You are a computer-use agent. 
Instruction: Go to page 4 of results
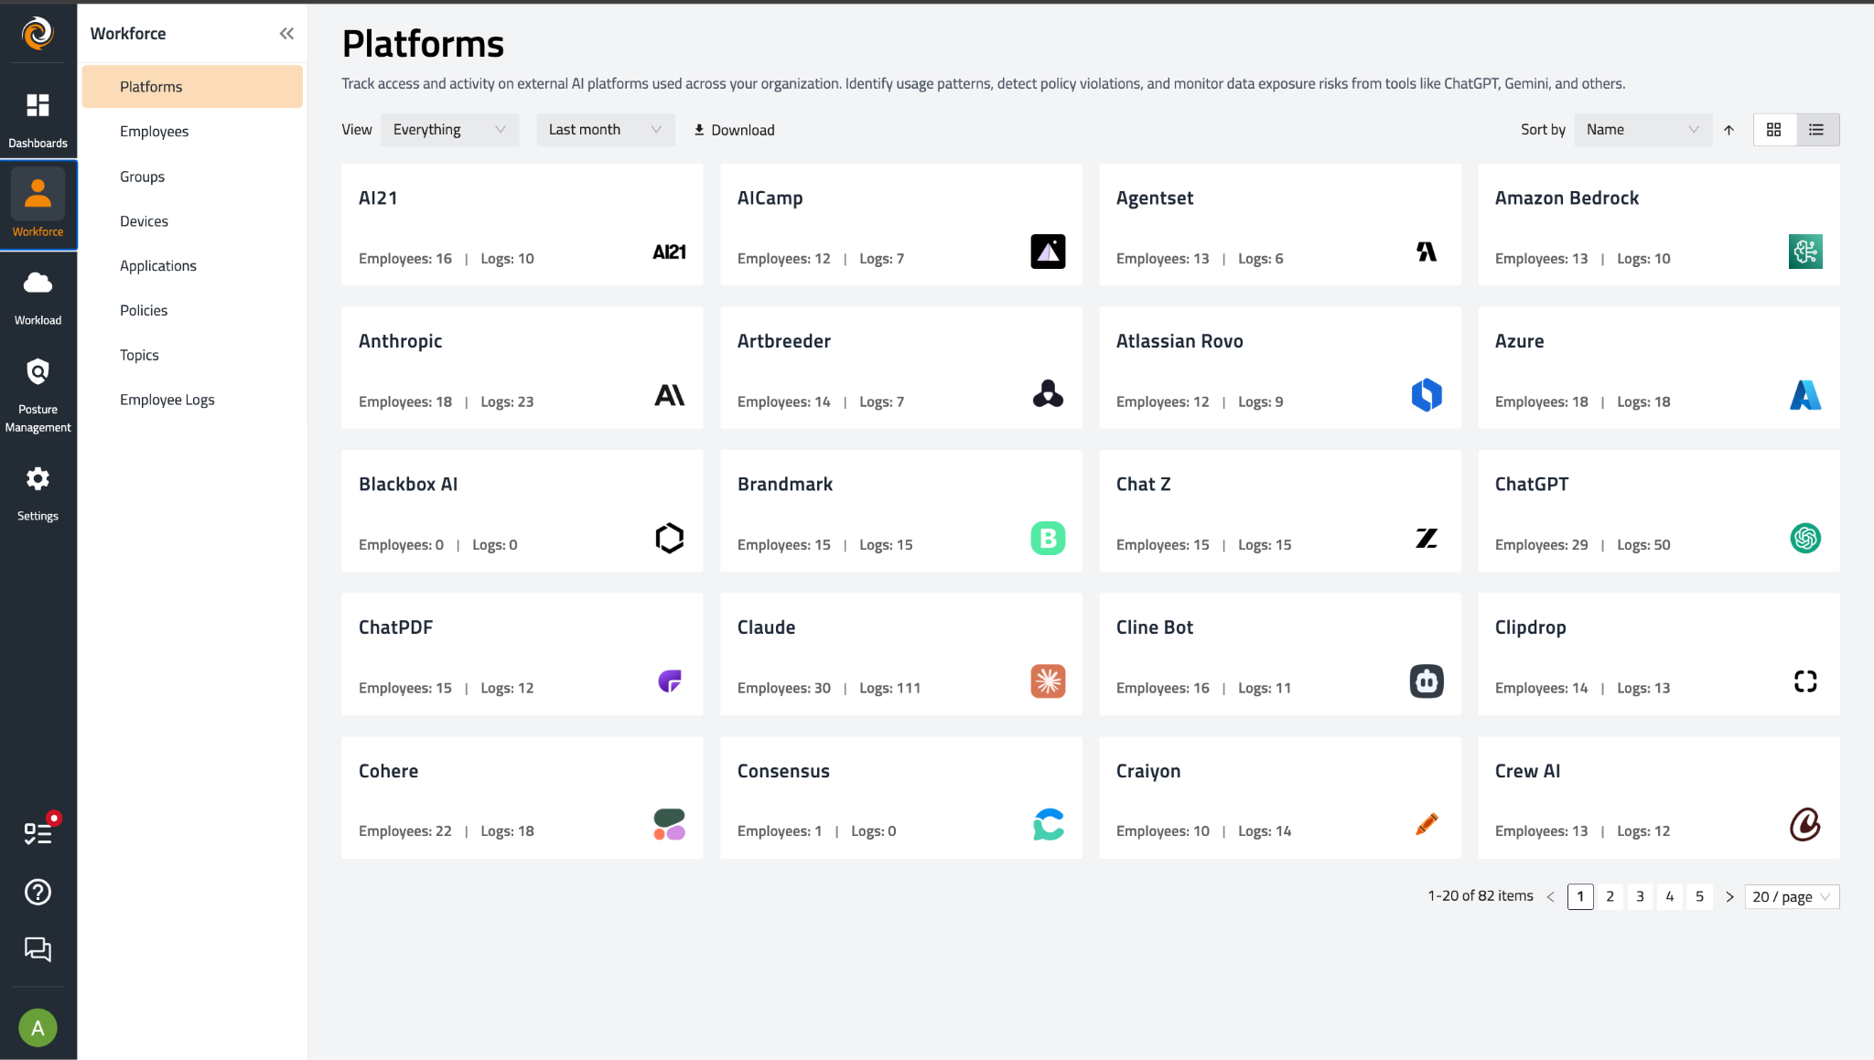1670,897
